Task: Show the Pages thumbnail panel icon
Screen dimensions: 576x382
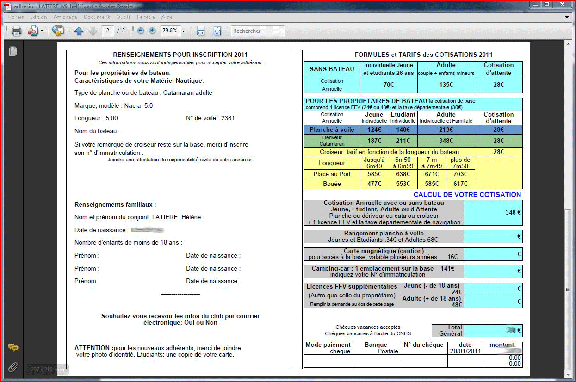Action: point(12,51)
